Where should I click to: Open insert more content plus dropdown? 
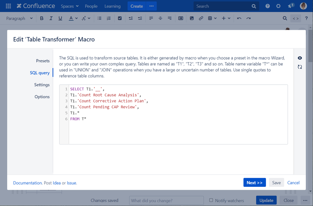[x=226, y=19]
